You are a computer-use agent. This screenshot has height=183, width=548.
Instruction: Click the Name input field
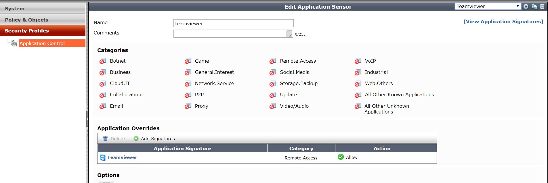233,23
